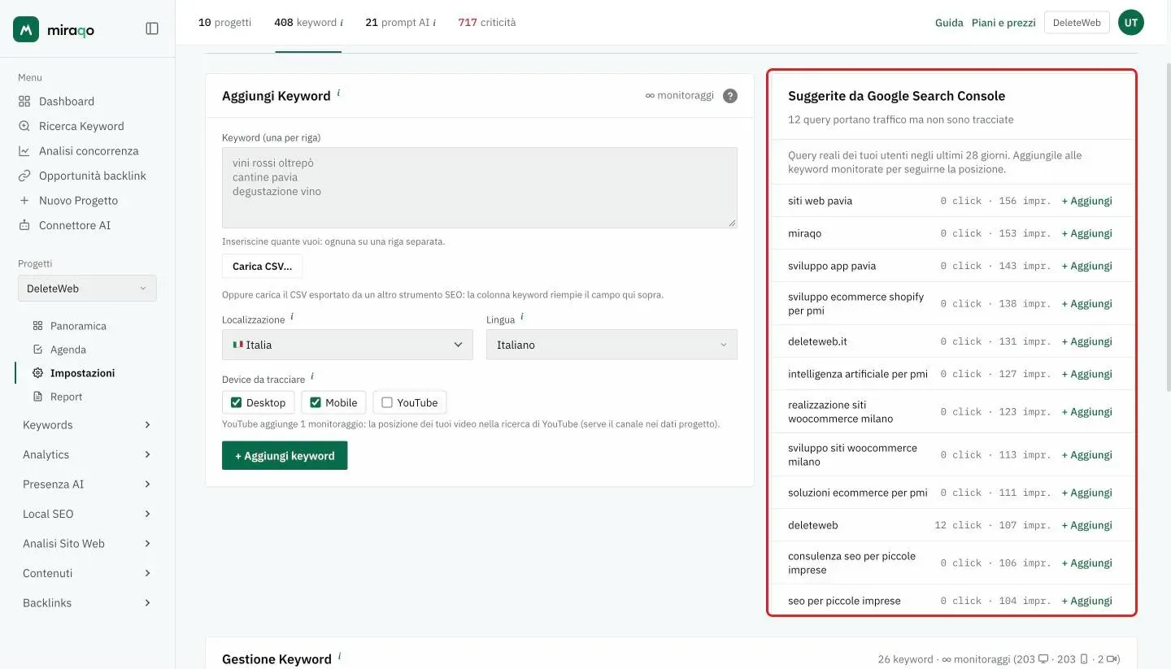The height and width of the screenshot is (669, 1171).
Task: Click the Carica CSV button
Action: (x=262, y=267)
